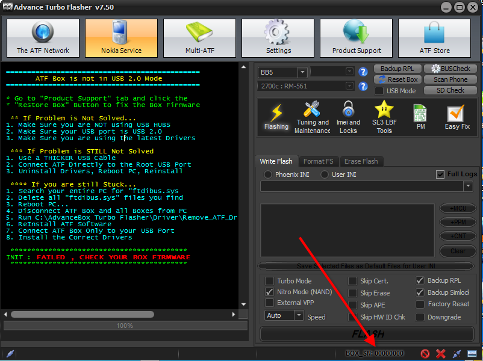The width and height of the screenshot is (483, 361).
Task: Switch to the Write Flash tab
Action: point(276,161)
